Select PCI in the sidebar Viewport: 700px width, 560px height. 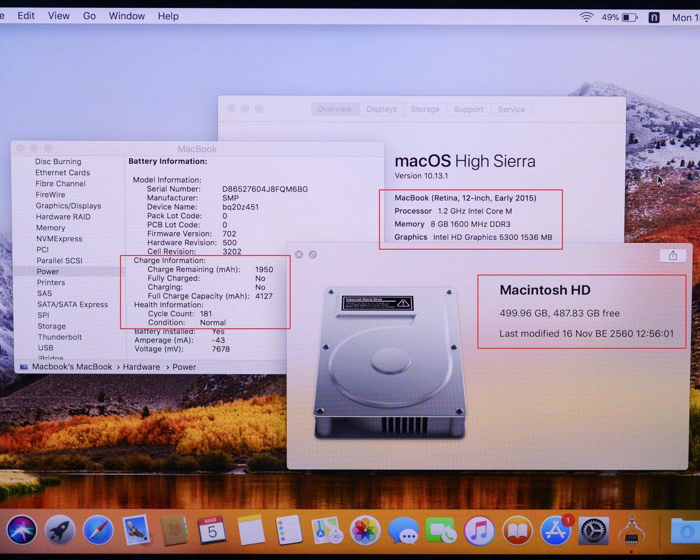pos(43,249)
